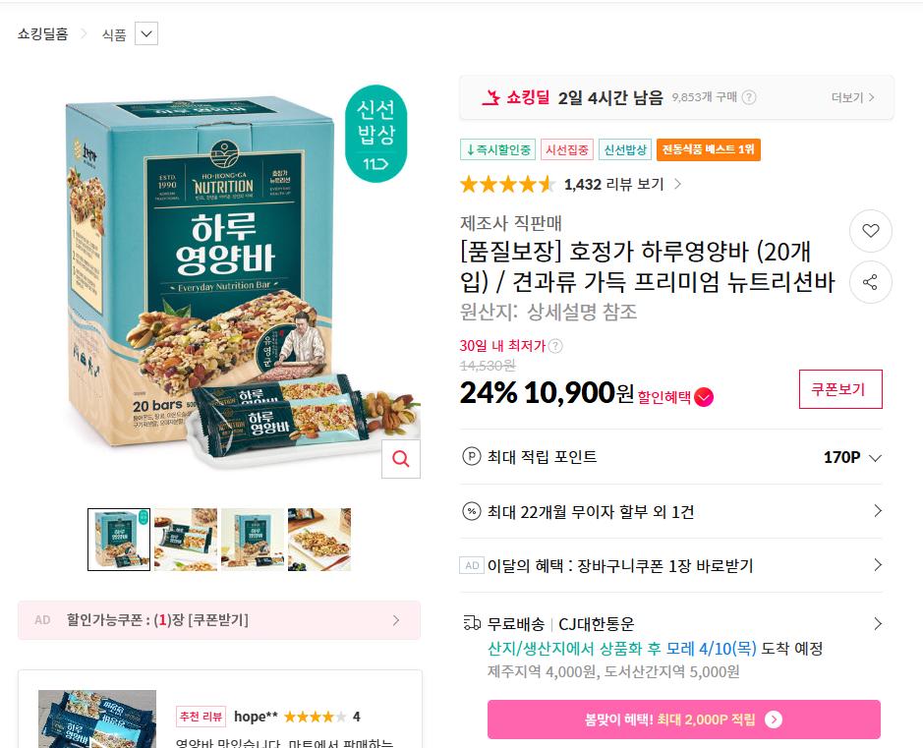This screenshot has width=923, height=748.
Task: Click the share icon button
Action: [x=871, y=282]
